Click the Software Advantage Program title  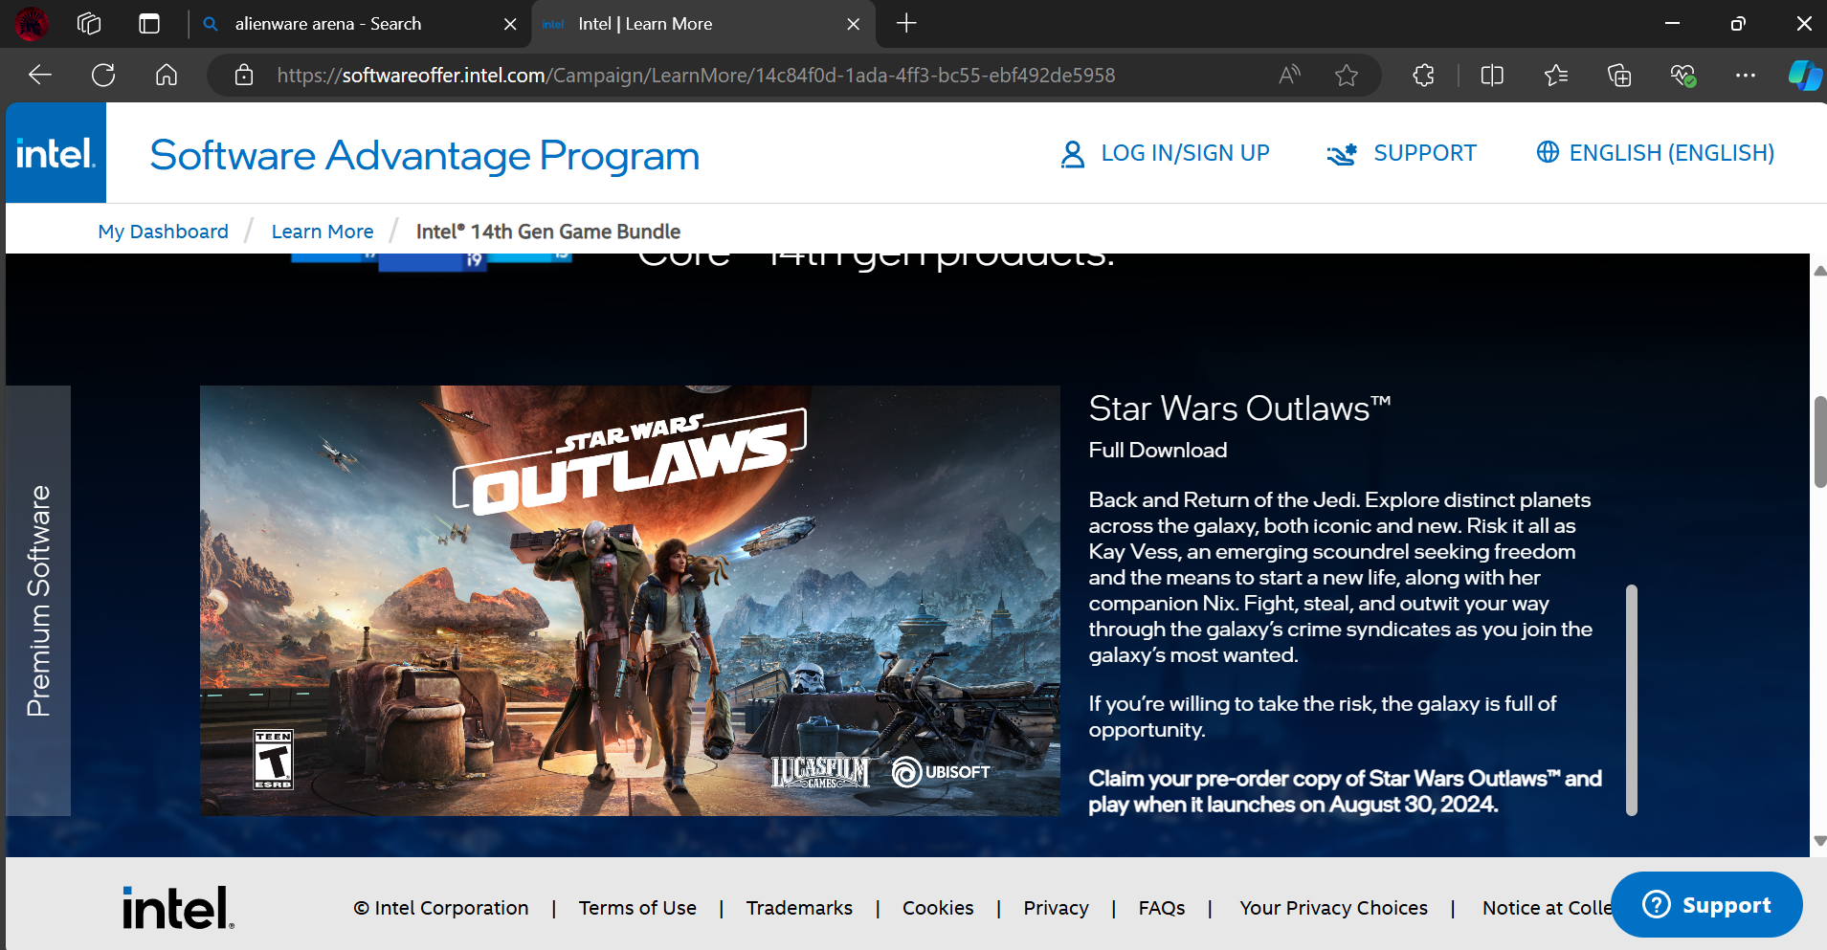pos(425,155)
